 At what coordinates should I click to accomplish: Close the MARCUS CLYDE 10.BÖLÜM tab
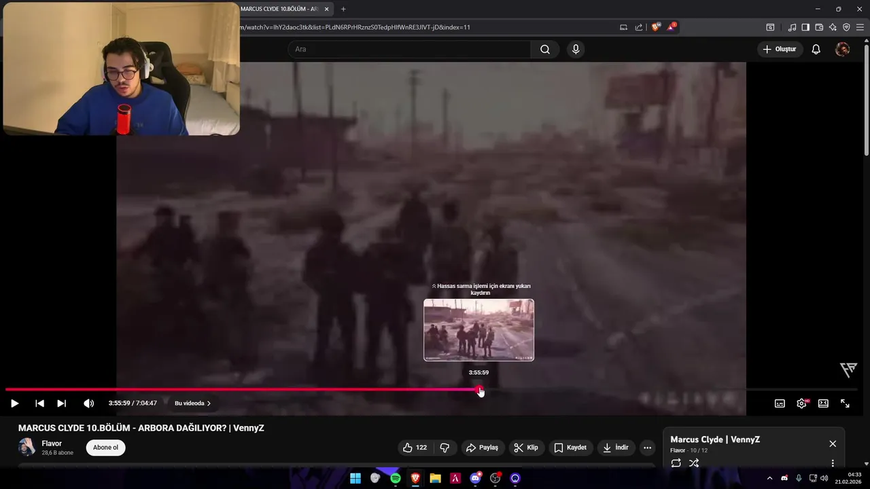[x=327, y=9]
